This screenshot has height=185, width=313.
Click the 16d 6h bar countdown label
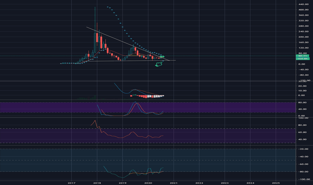click(x=302, y=59)
